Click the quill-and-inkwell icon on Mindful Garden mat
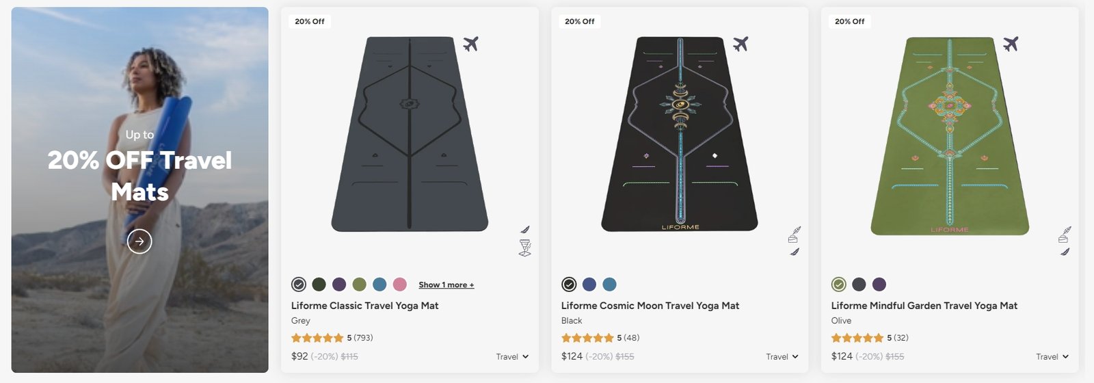The image size is (1094, 383). [x=1064, y=235]
